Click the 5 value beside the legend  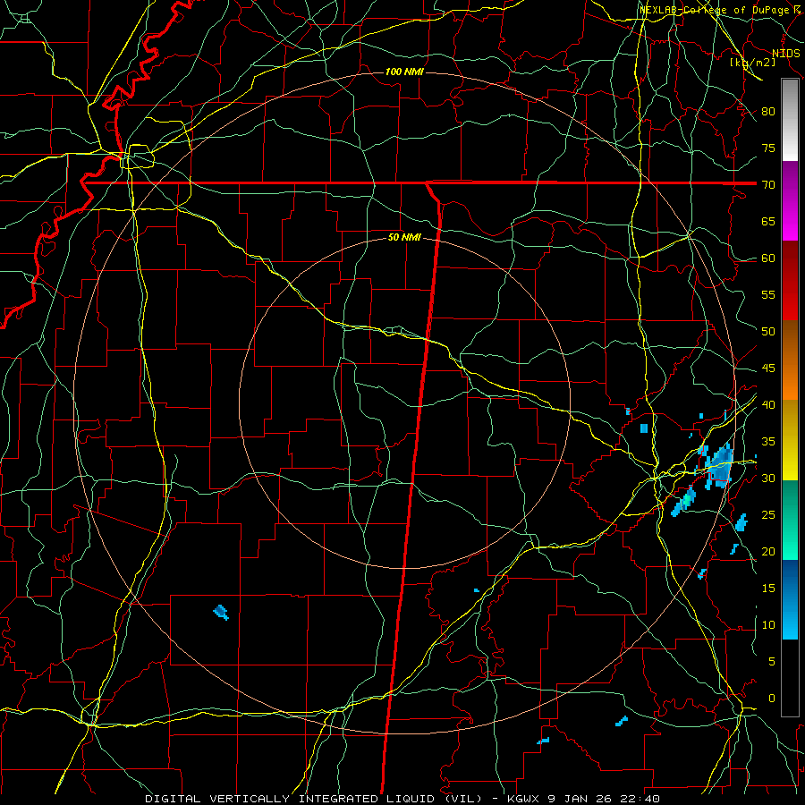pos(772,661)
